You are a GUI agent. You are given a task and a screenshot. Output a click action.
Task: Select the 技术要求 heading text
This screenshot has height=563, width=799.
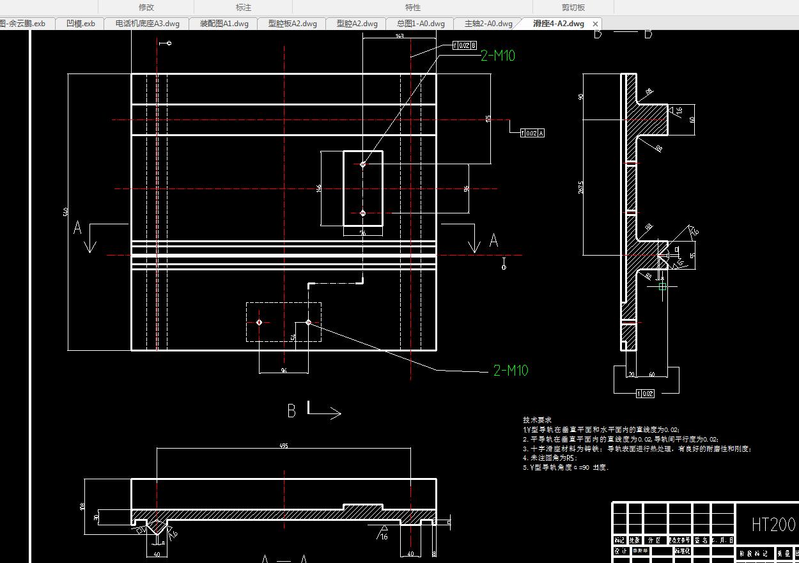(x=537, y=420)
